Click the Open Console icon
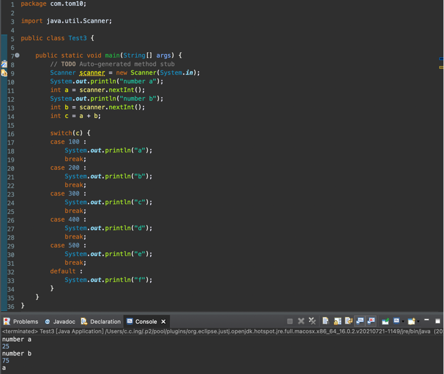This screenshot has height=374, width=444. point(411,321)
